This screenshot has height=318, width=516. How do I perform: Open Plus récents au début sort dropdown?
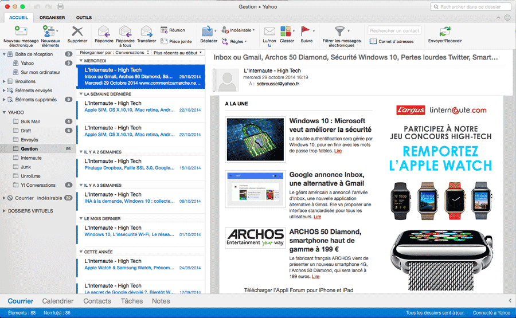coord(178,53)
